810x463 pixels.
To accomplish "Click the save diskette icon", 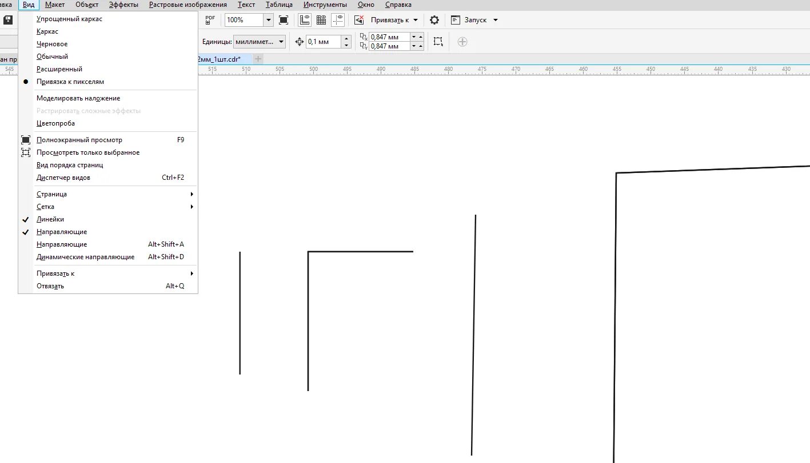I will [8, 20].
